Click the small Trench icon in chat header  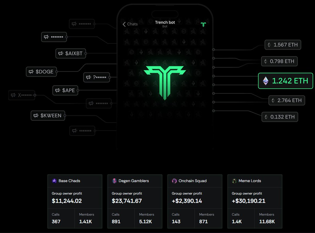tap(203, 25)
